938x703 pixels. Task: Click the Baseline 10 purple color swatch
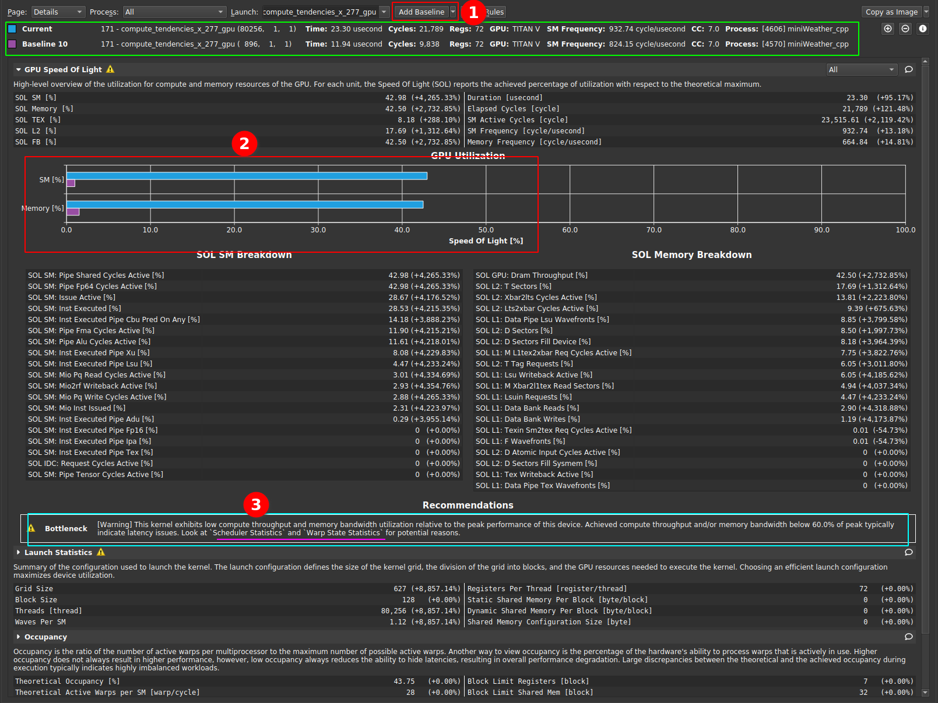[x=12, y=44]
